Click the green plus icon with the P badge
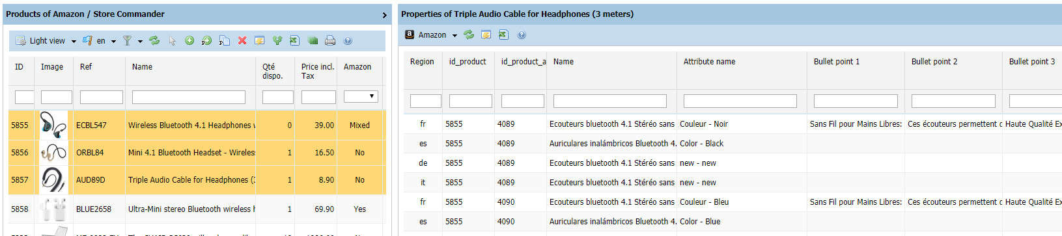1062x236 pixels. click(x=206, y=40)
